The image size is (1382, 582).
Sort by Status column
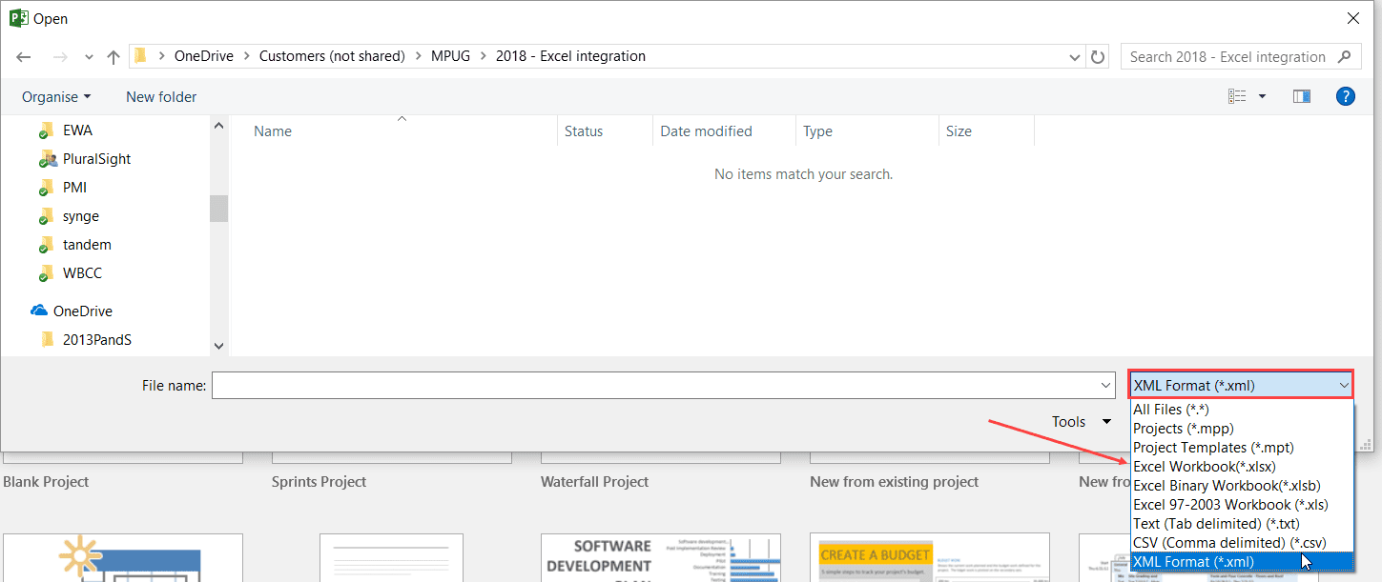[x=584, y=131]
